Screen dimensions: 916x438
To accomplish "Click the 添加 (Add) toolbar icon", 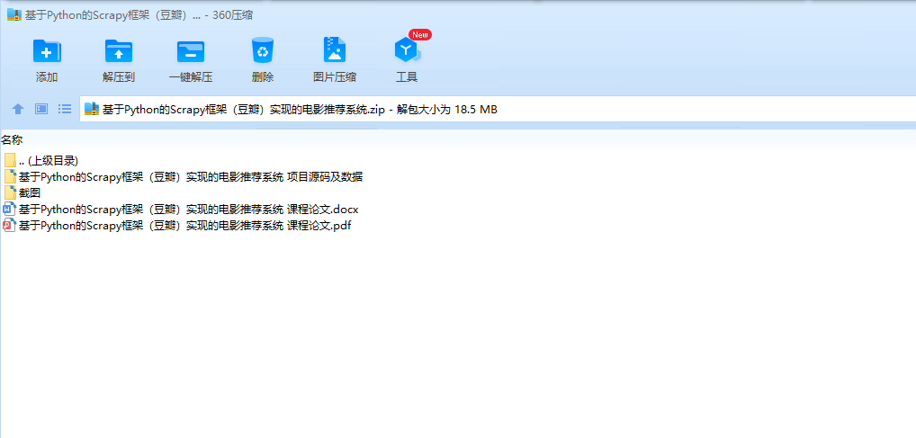I will pyautogui.click(x=47, y=51).
